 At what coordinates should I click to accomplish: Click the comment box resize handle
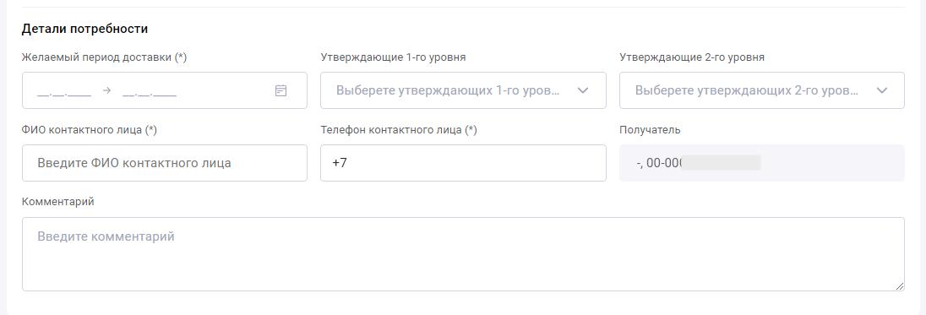click(900, 286)
